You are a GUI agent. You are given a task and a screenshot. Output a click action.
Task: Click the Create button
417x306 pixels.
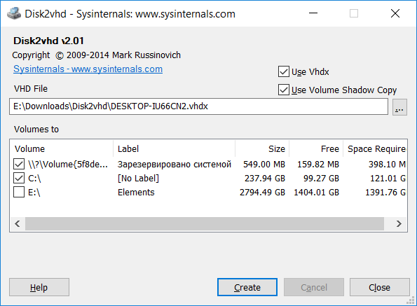click(247, 287)
